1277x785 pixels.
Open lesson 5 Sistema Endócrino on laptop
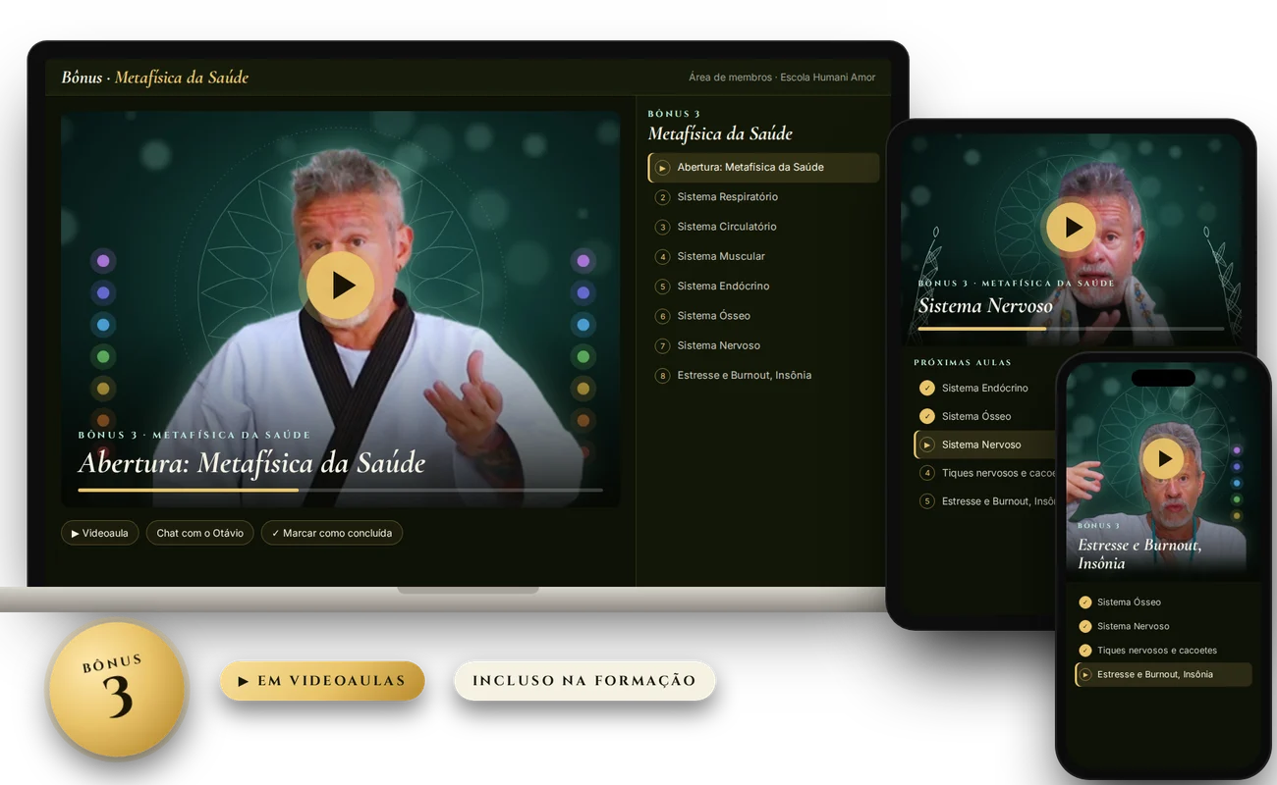763,287
